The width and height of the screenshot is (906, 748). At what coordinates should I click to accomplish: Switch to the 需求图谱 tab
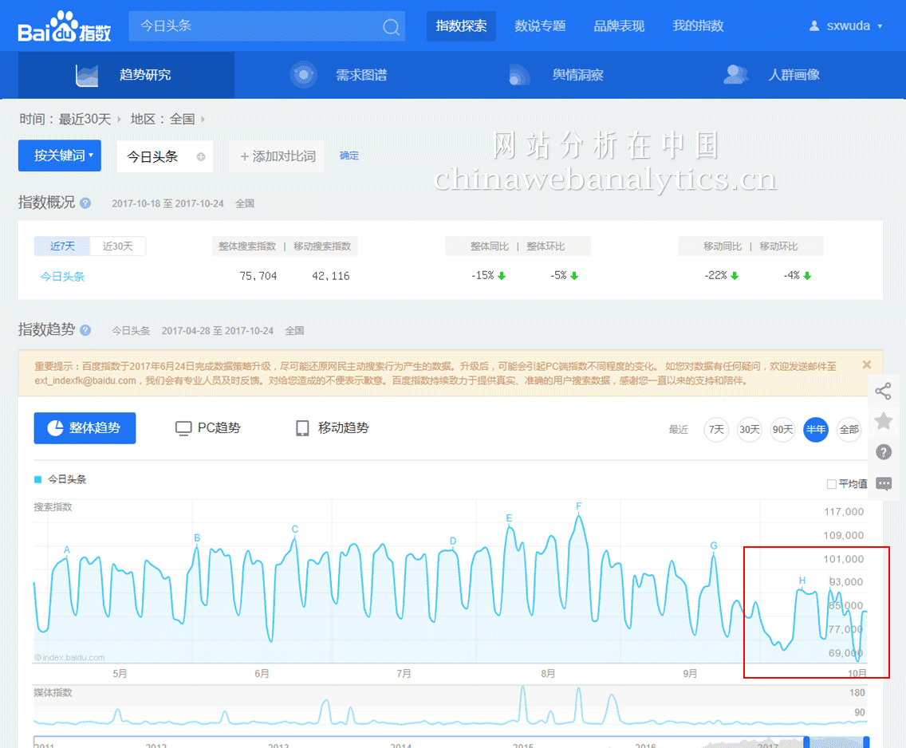coord(361,75)
